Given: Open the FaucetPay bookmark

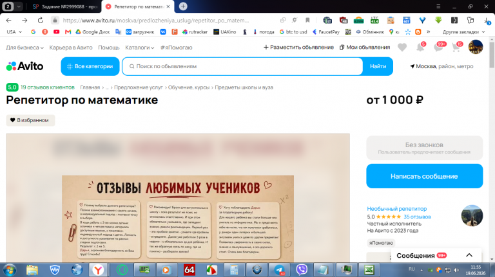Looking at the screenshot, I should [325, 31].
